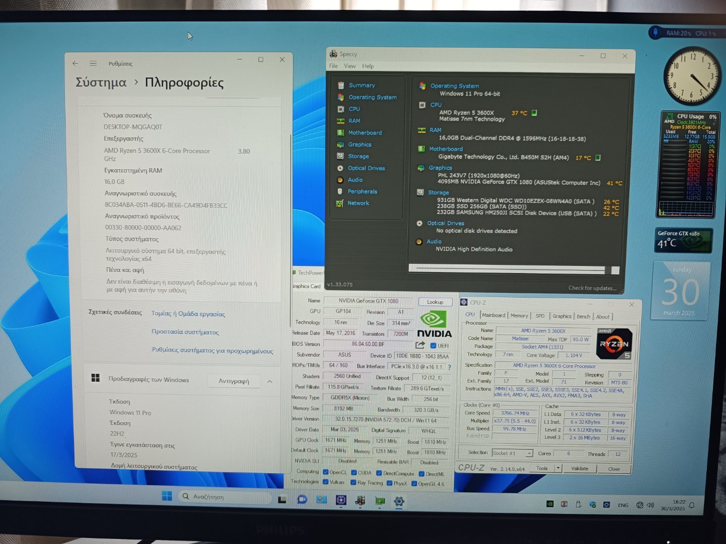Select Graphics in the Speccy sidebar
Viewport: 726px width, 544px height.
359,145
